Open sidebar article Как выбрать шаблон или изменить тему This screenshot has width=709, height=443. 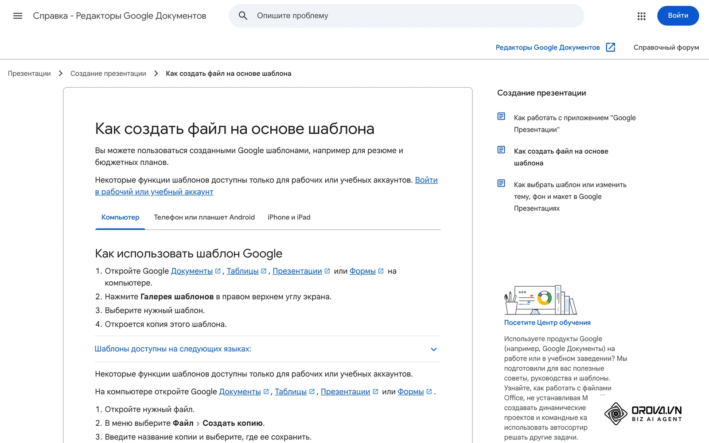(570, 196)
